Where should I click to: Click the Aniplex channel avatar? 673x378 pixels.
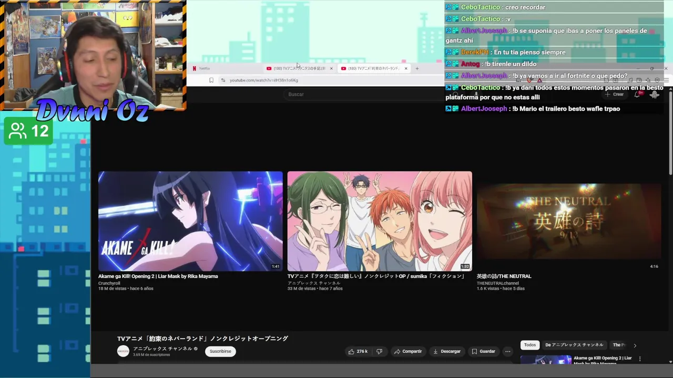click(123, 351)
